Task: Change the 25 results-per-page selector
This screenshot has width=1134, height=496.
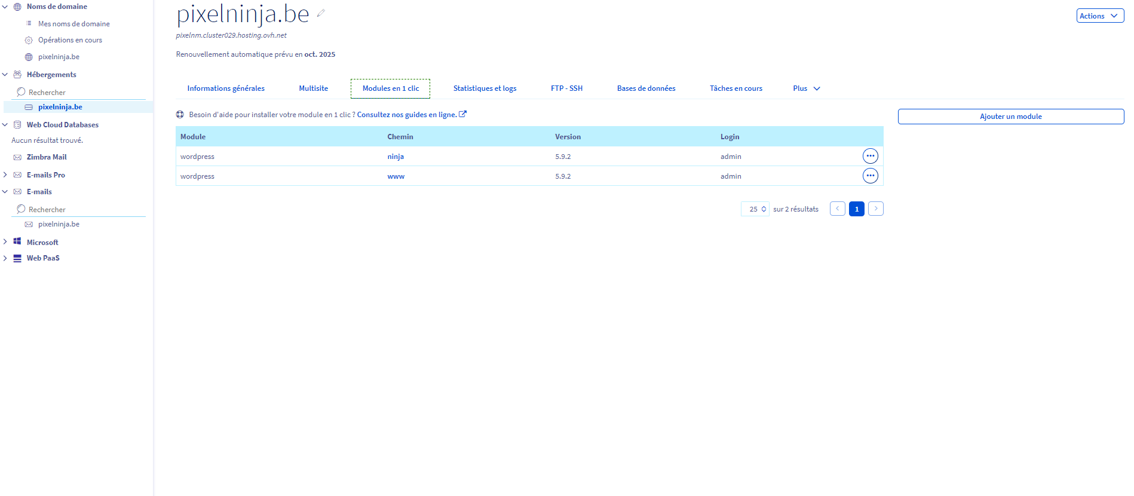Action: click(755, 209)
